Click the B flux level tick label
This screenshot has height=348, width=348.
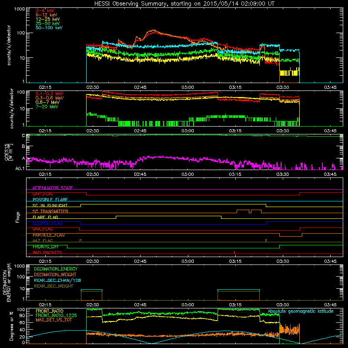click(23, 146)
